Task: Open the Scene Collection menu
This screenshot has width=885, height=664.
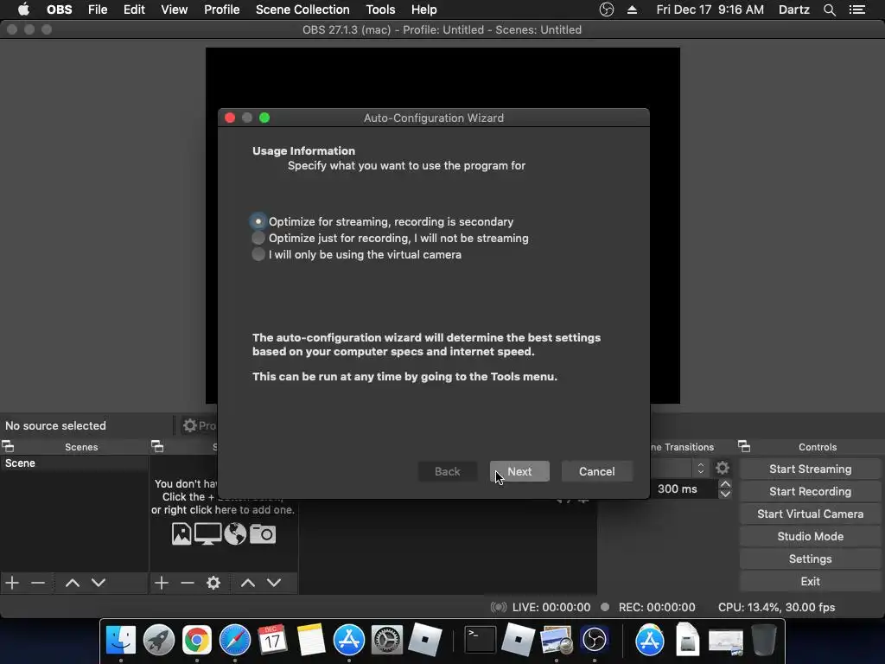Action: click(302, 10)
